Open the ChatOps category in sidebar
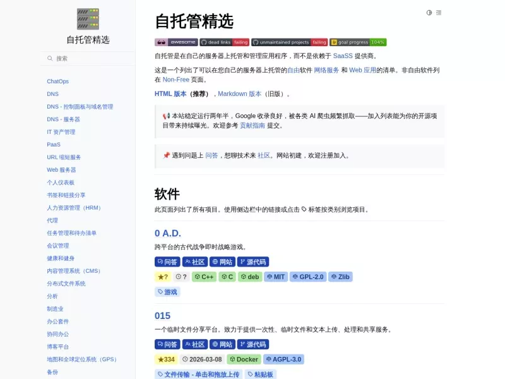 [57, 81]
